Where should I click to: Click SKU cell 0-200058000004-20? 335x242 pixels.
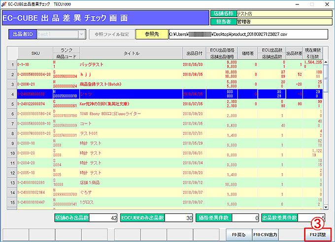point(34,74)
